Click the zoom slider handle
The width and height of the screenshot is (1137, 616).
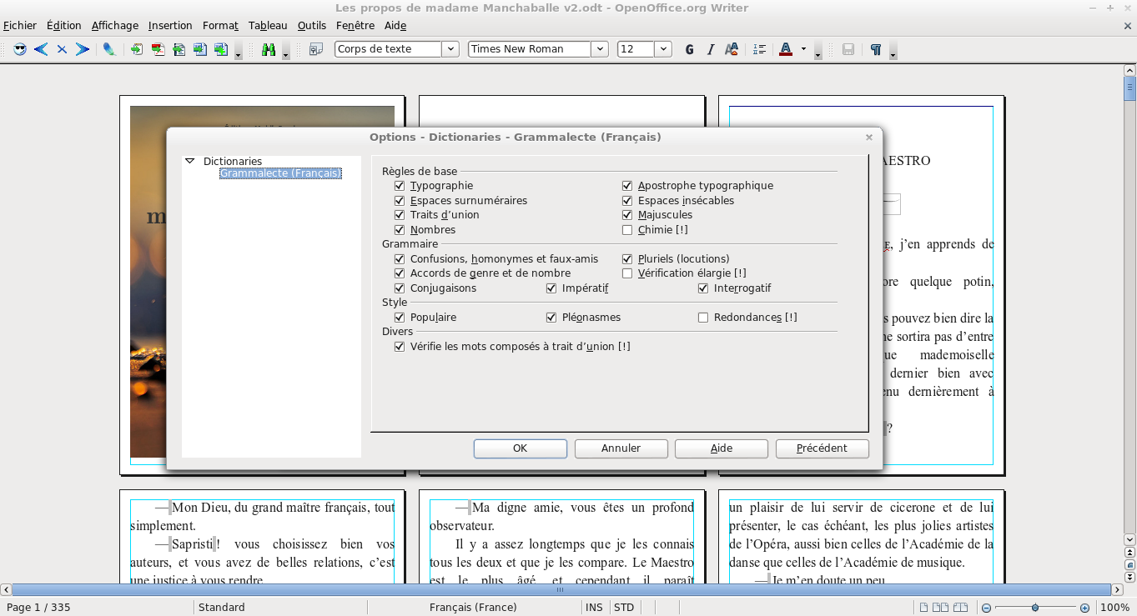pyautogui.click(x=1035, y=608)
